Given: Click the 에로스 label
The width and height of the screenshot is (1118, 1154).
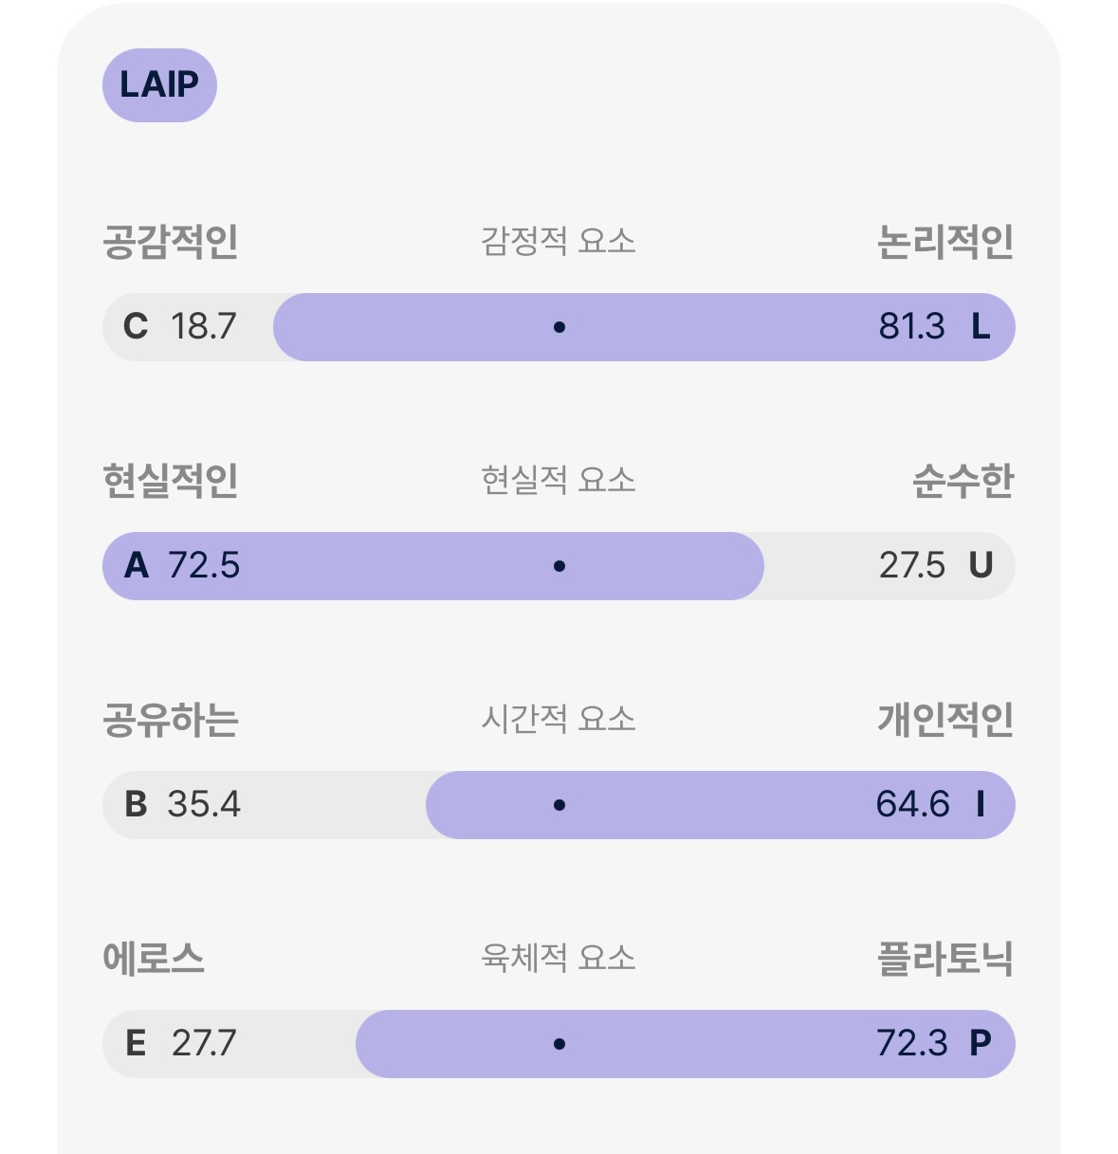Looking at the screenshot, I should click(154, 959).
